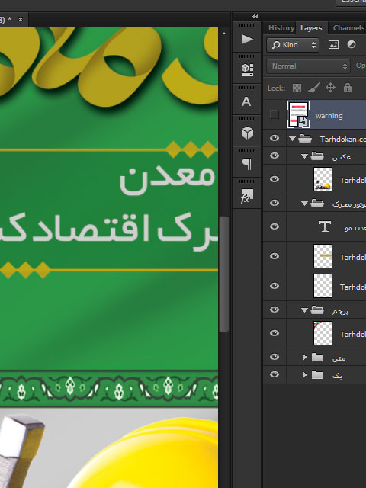Lock image pixels brush icon
Viewport: 366px width, 488px height.
click(x=314, y=88)
